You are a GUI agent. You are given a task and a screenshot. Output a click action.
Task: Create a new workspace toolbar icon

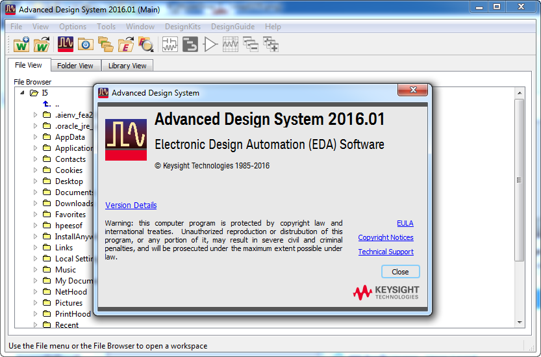click(x=21, y=44)
